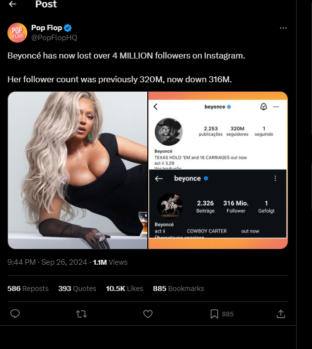This screenshot has height=349, width=312.
Task: Open the Pop Flop profile avatar
Action: click(x=17, y=33)
